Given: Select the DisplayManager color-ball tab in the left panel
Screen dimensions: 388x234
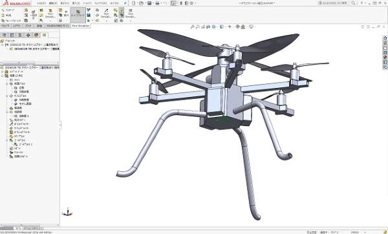Looking at the screenshot, I should click(36, 35).
